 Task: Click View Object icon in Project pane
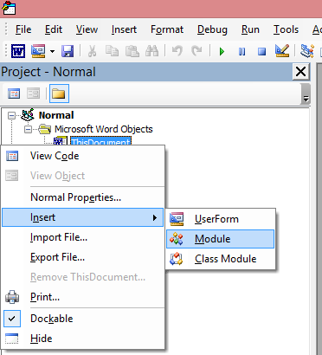click(x=34, y=94)
